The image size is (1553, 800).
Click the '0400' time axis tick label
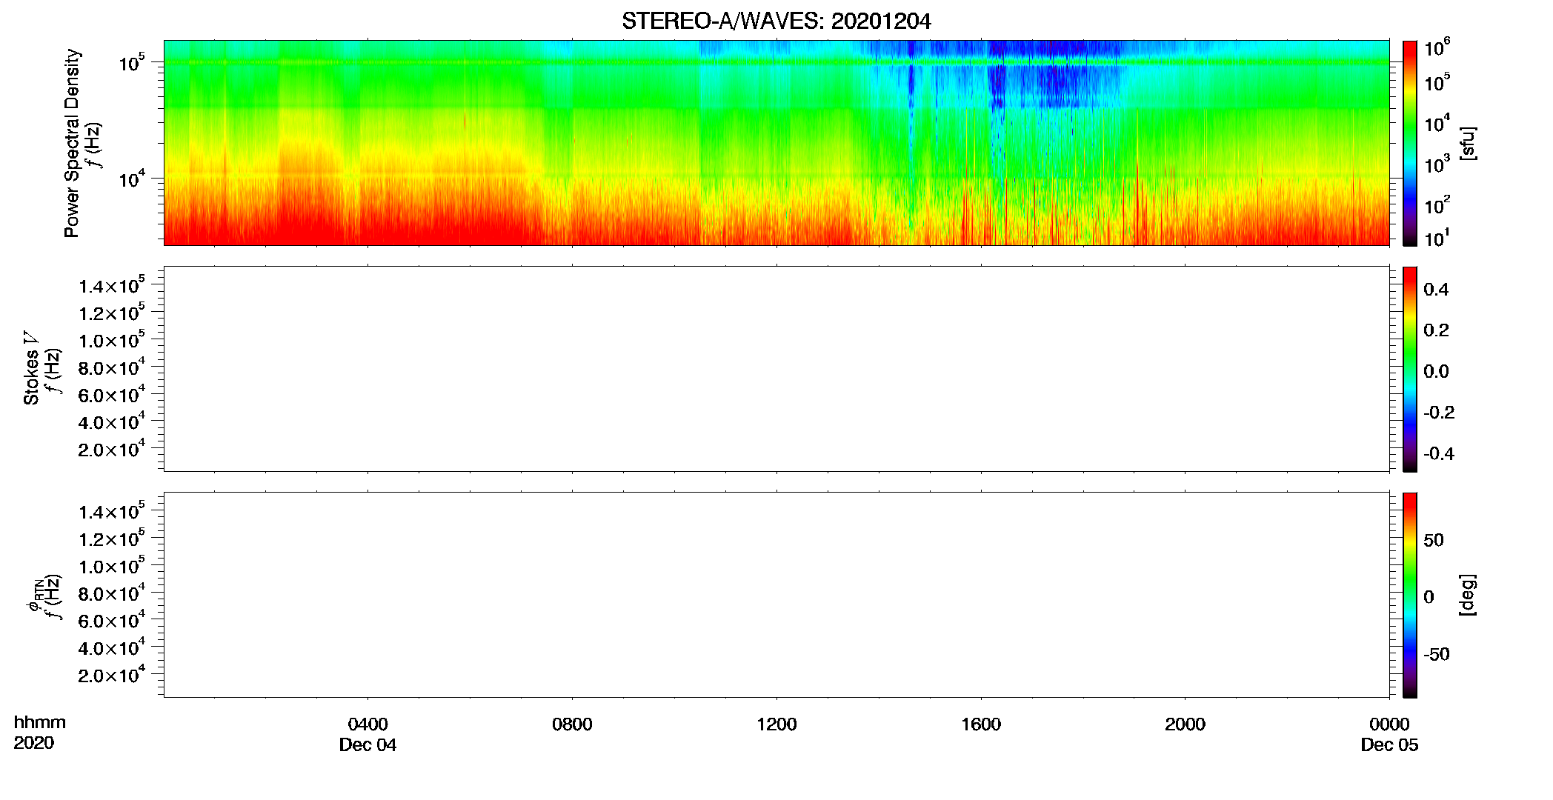[368, 724]
